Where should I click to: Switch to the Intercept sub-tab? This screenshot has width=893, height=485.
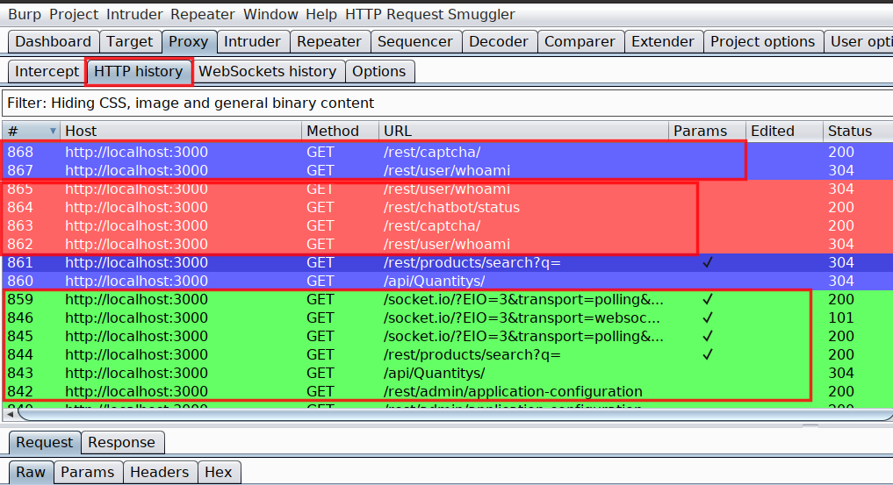[47, 72]
